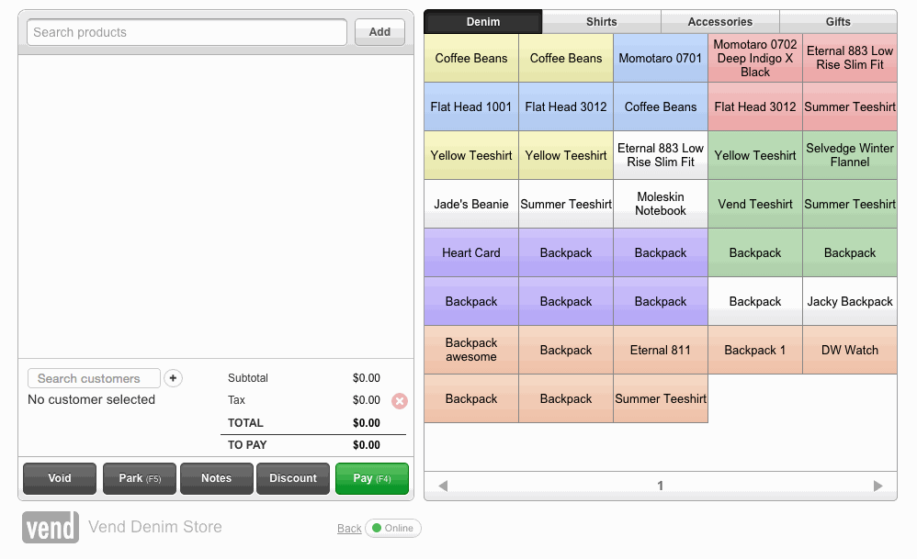Add the Vend Teeshirt product
Image resolution: width=917 pixels, height=559 pixels.
pos(755,204)
